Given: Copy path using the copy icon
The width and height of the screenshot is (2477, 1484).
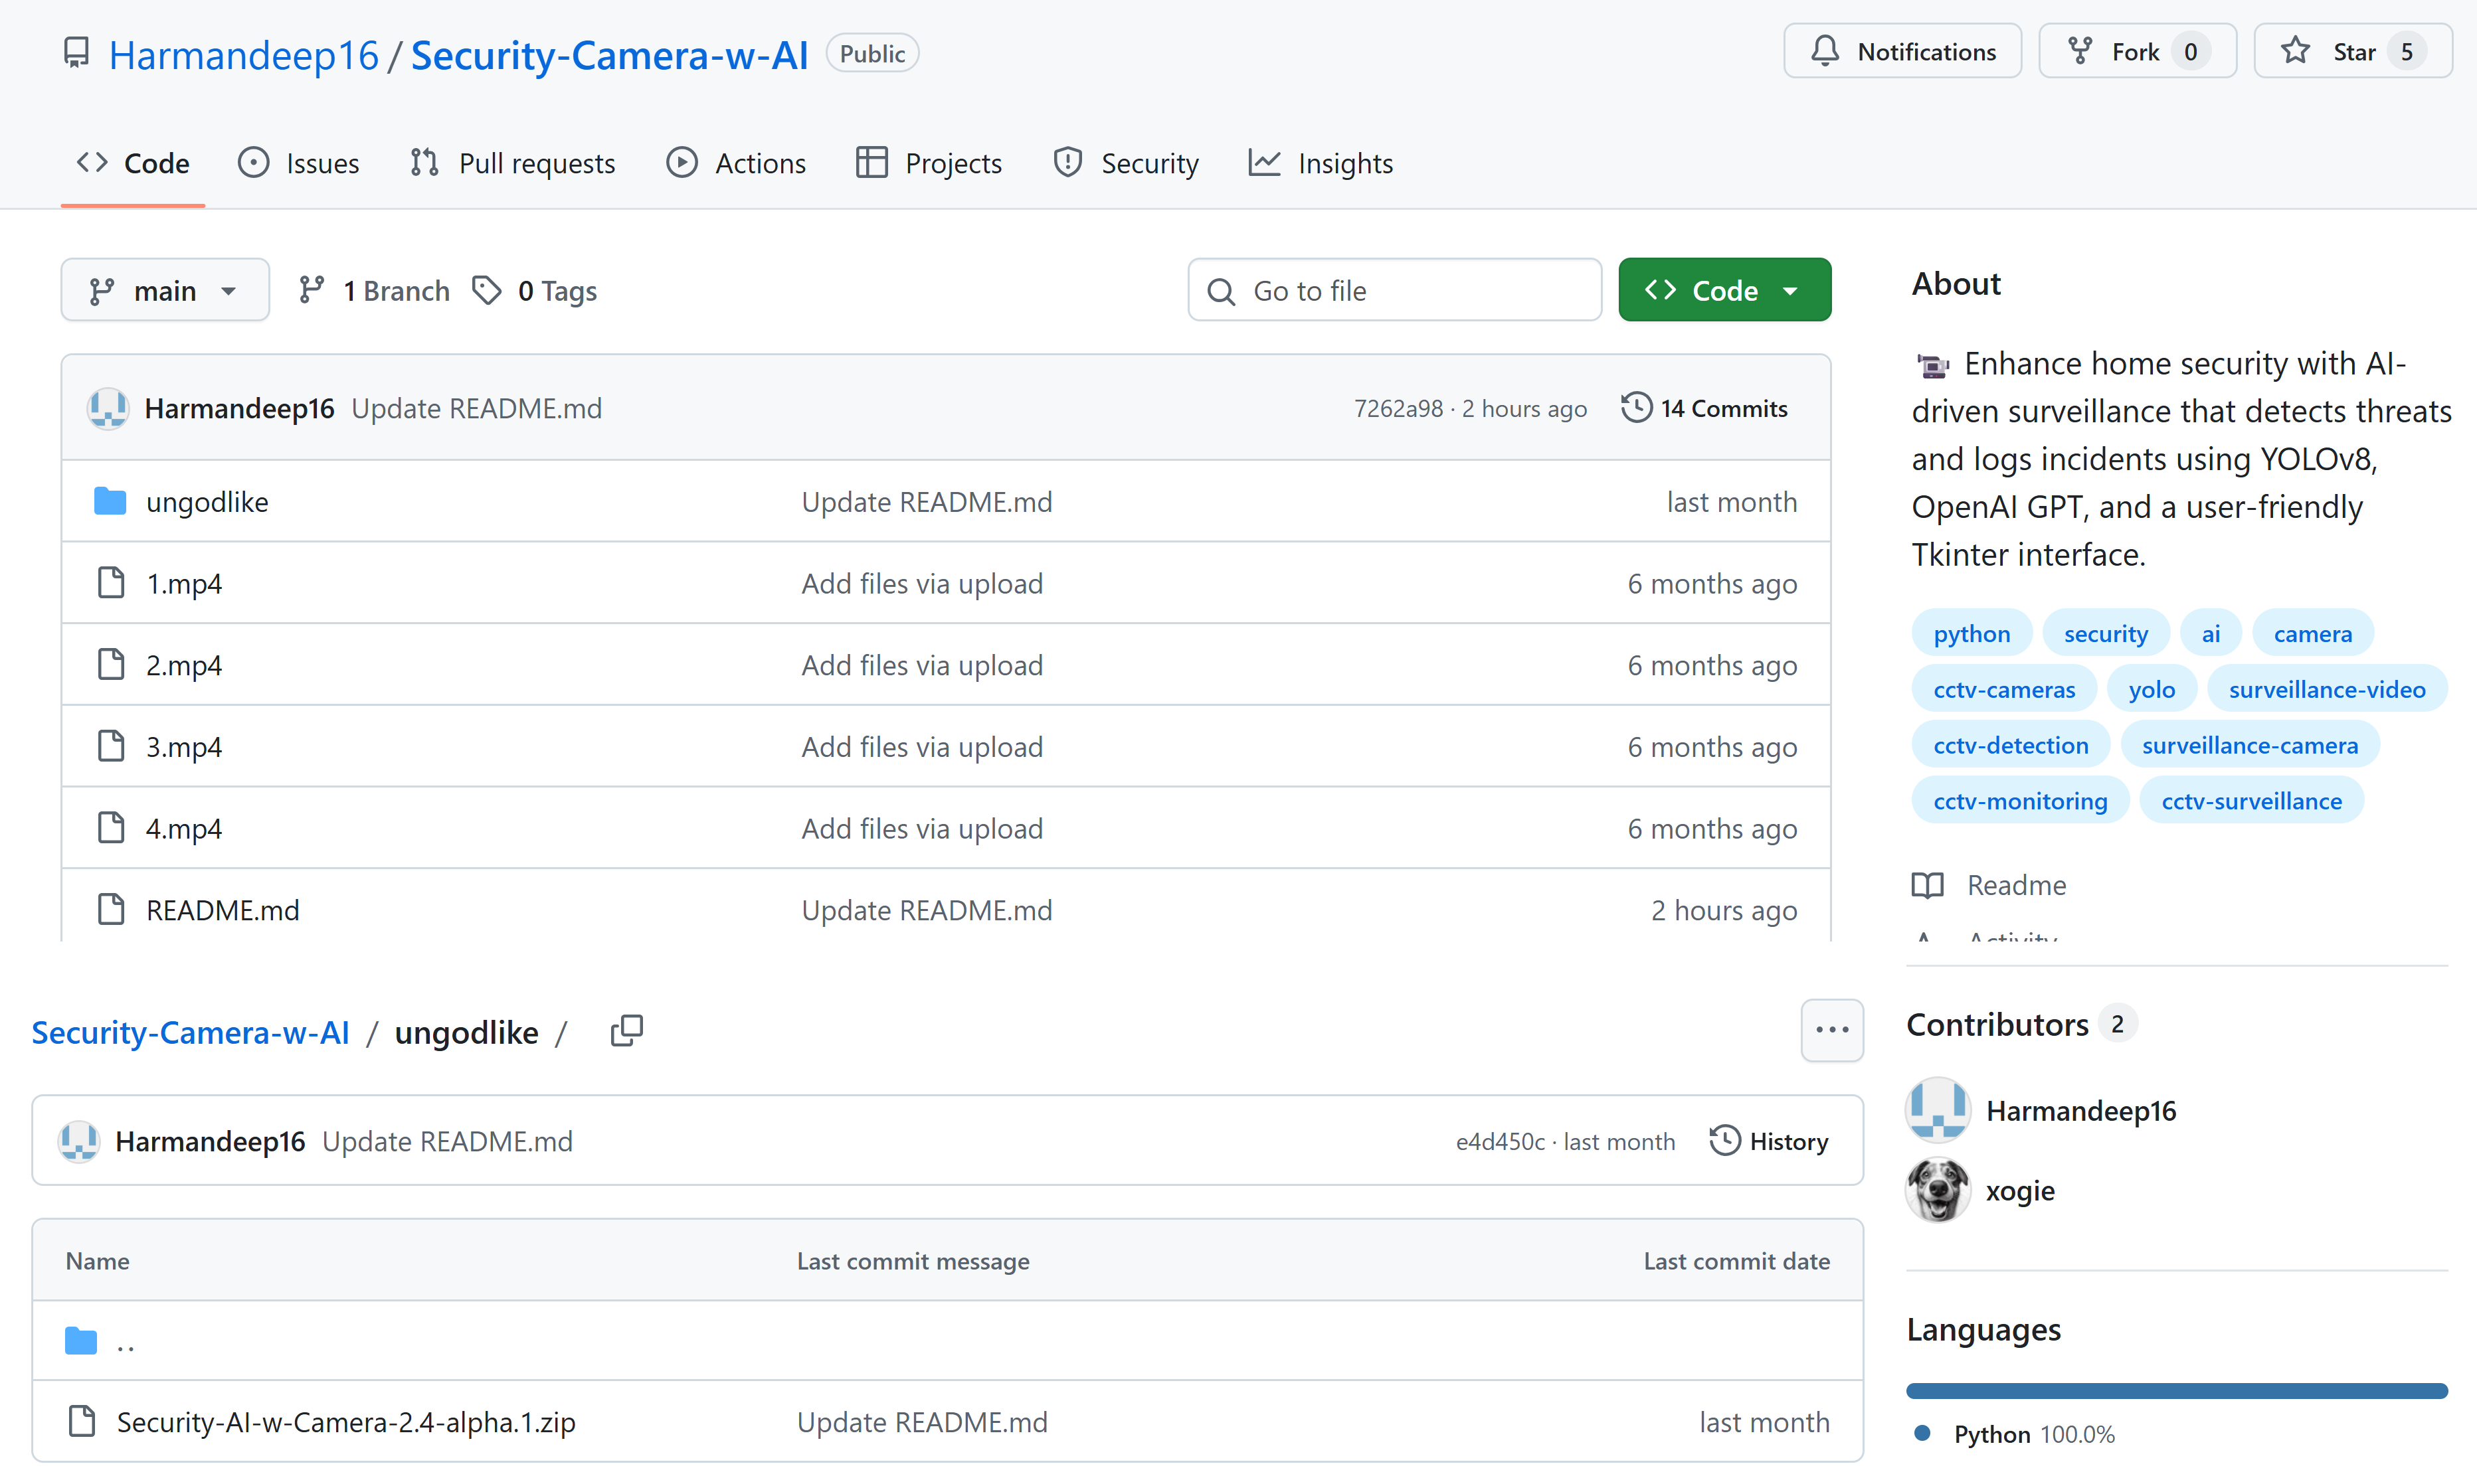Looking at the screenshot, I should 626,1030.
